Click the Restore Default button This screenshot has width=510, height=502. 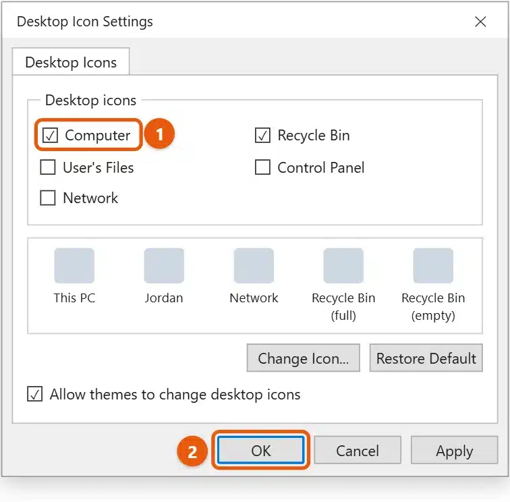pos(426,358)
